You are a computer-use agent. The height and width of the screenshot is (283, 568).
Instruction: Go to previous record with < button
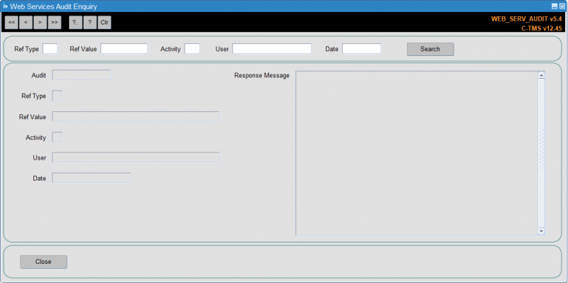[26, 23]
